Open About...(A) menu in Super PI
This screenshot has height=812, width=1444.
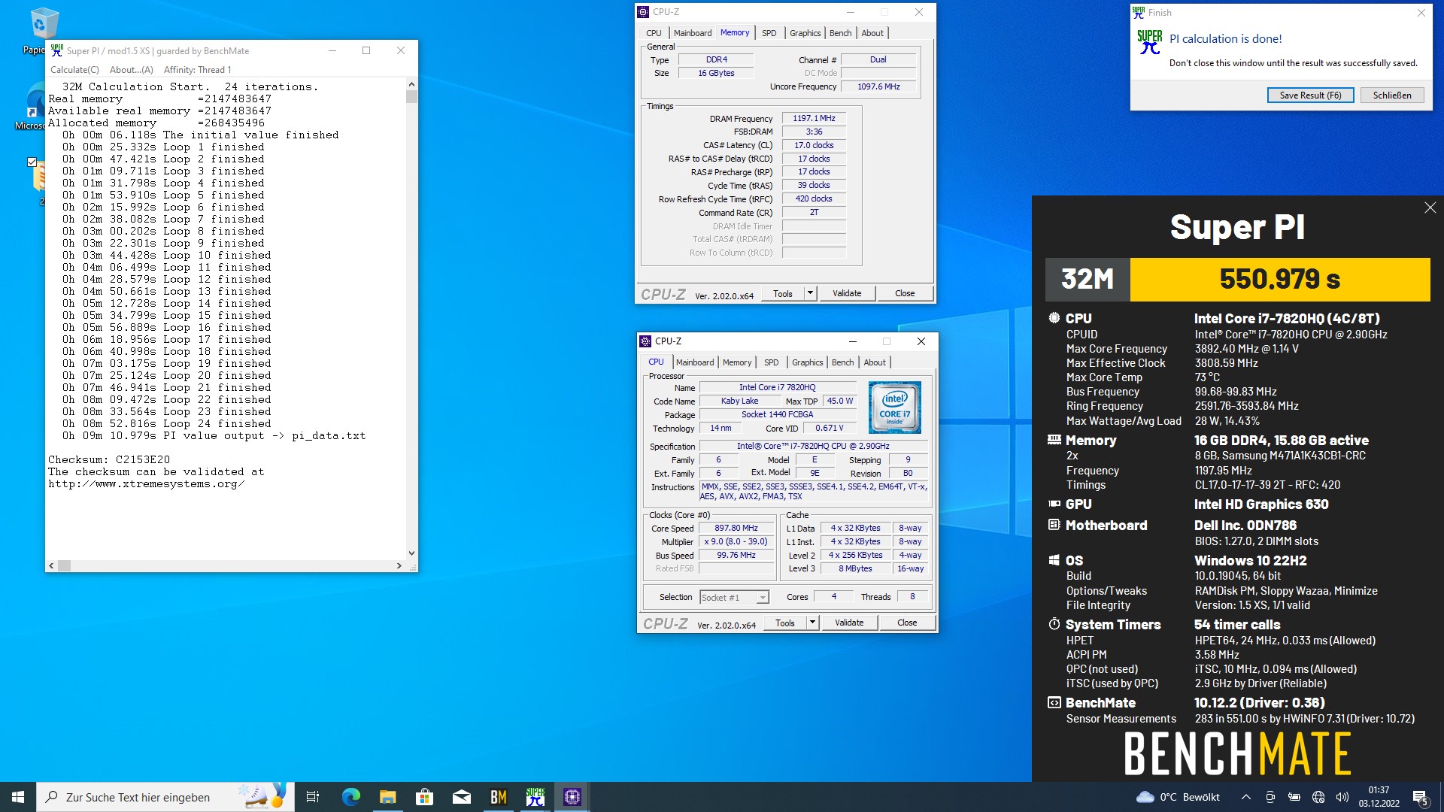(x=131, y=70)
